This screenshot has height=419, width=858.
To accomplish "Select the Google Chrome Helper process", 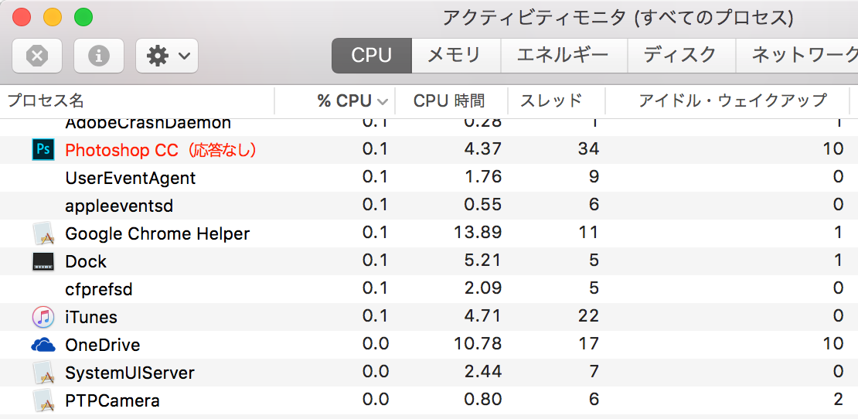I will click(x=158, y=234).
